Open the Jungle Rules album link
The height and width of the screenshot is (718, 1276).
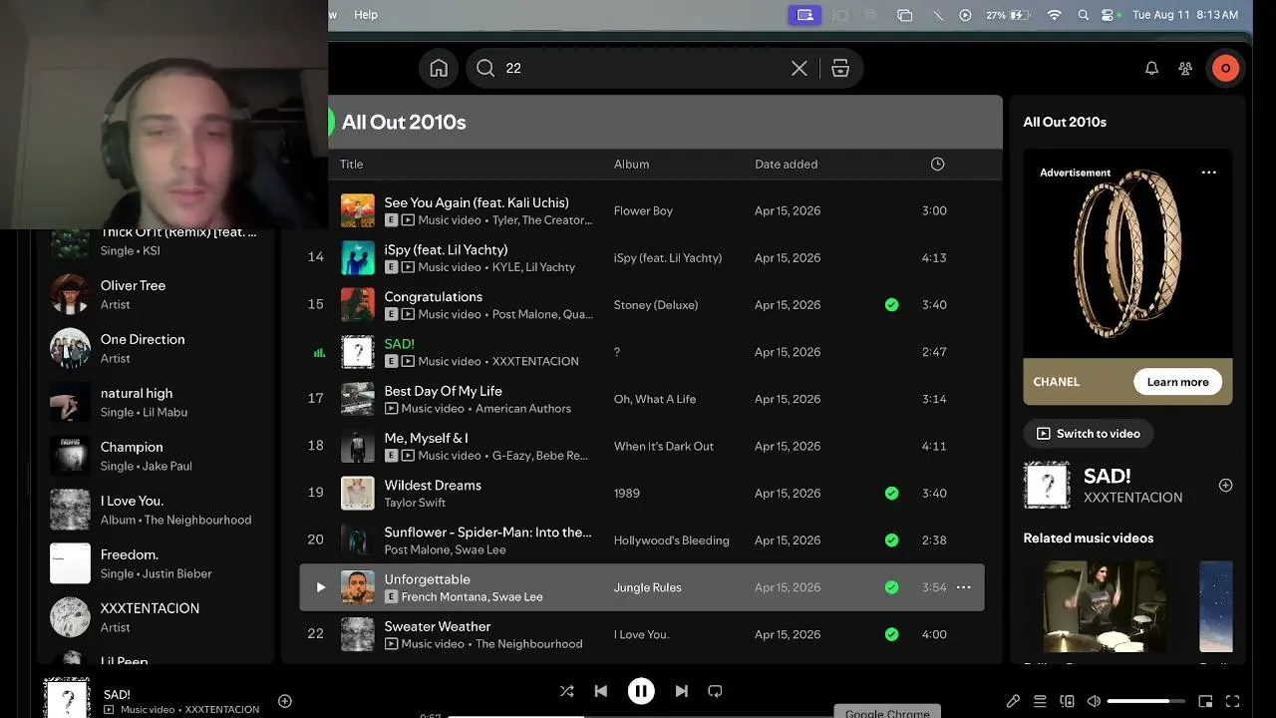647,587
